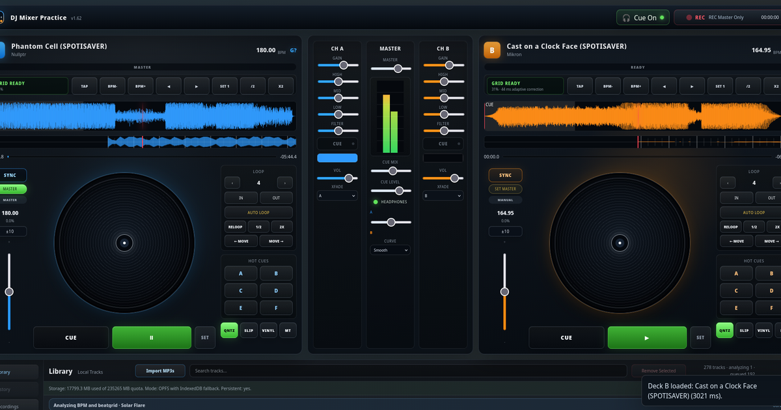Increase Deck A loop length with right chevron
The width and height of the screenshot is (781, 410).
click(284, 183)
